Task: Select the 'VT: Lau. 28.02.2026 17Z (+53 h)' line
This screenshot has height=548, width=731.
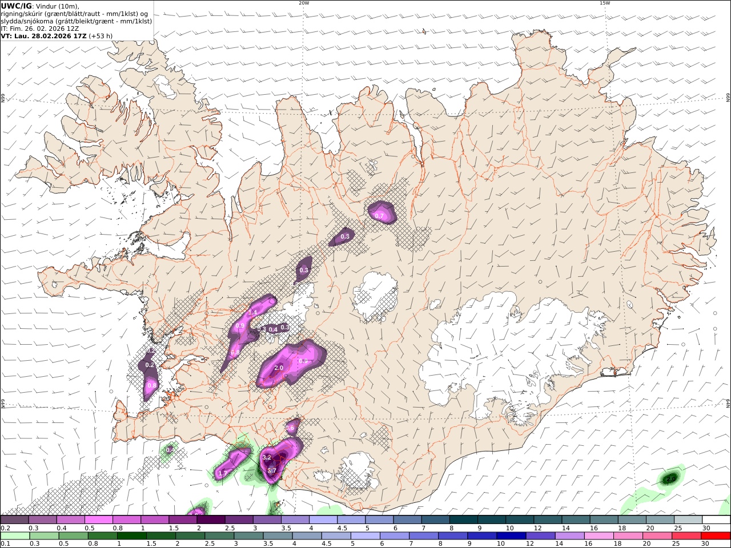Action: coord(57,36)
